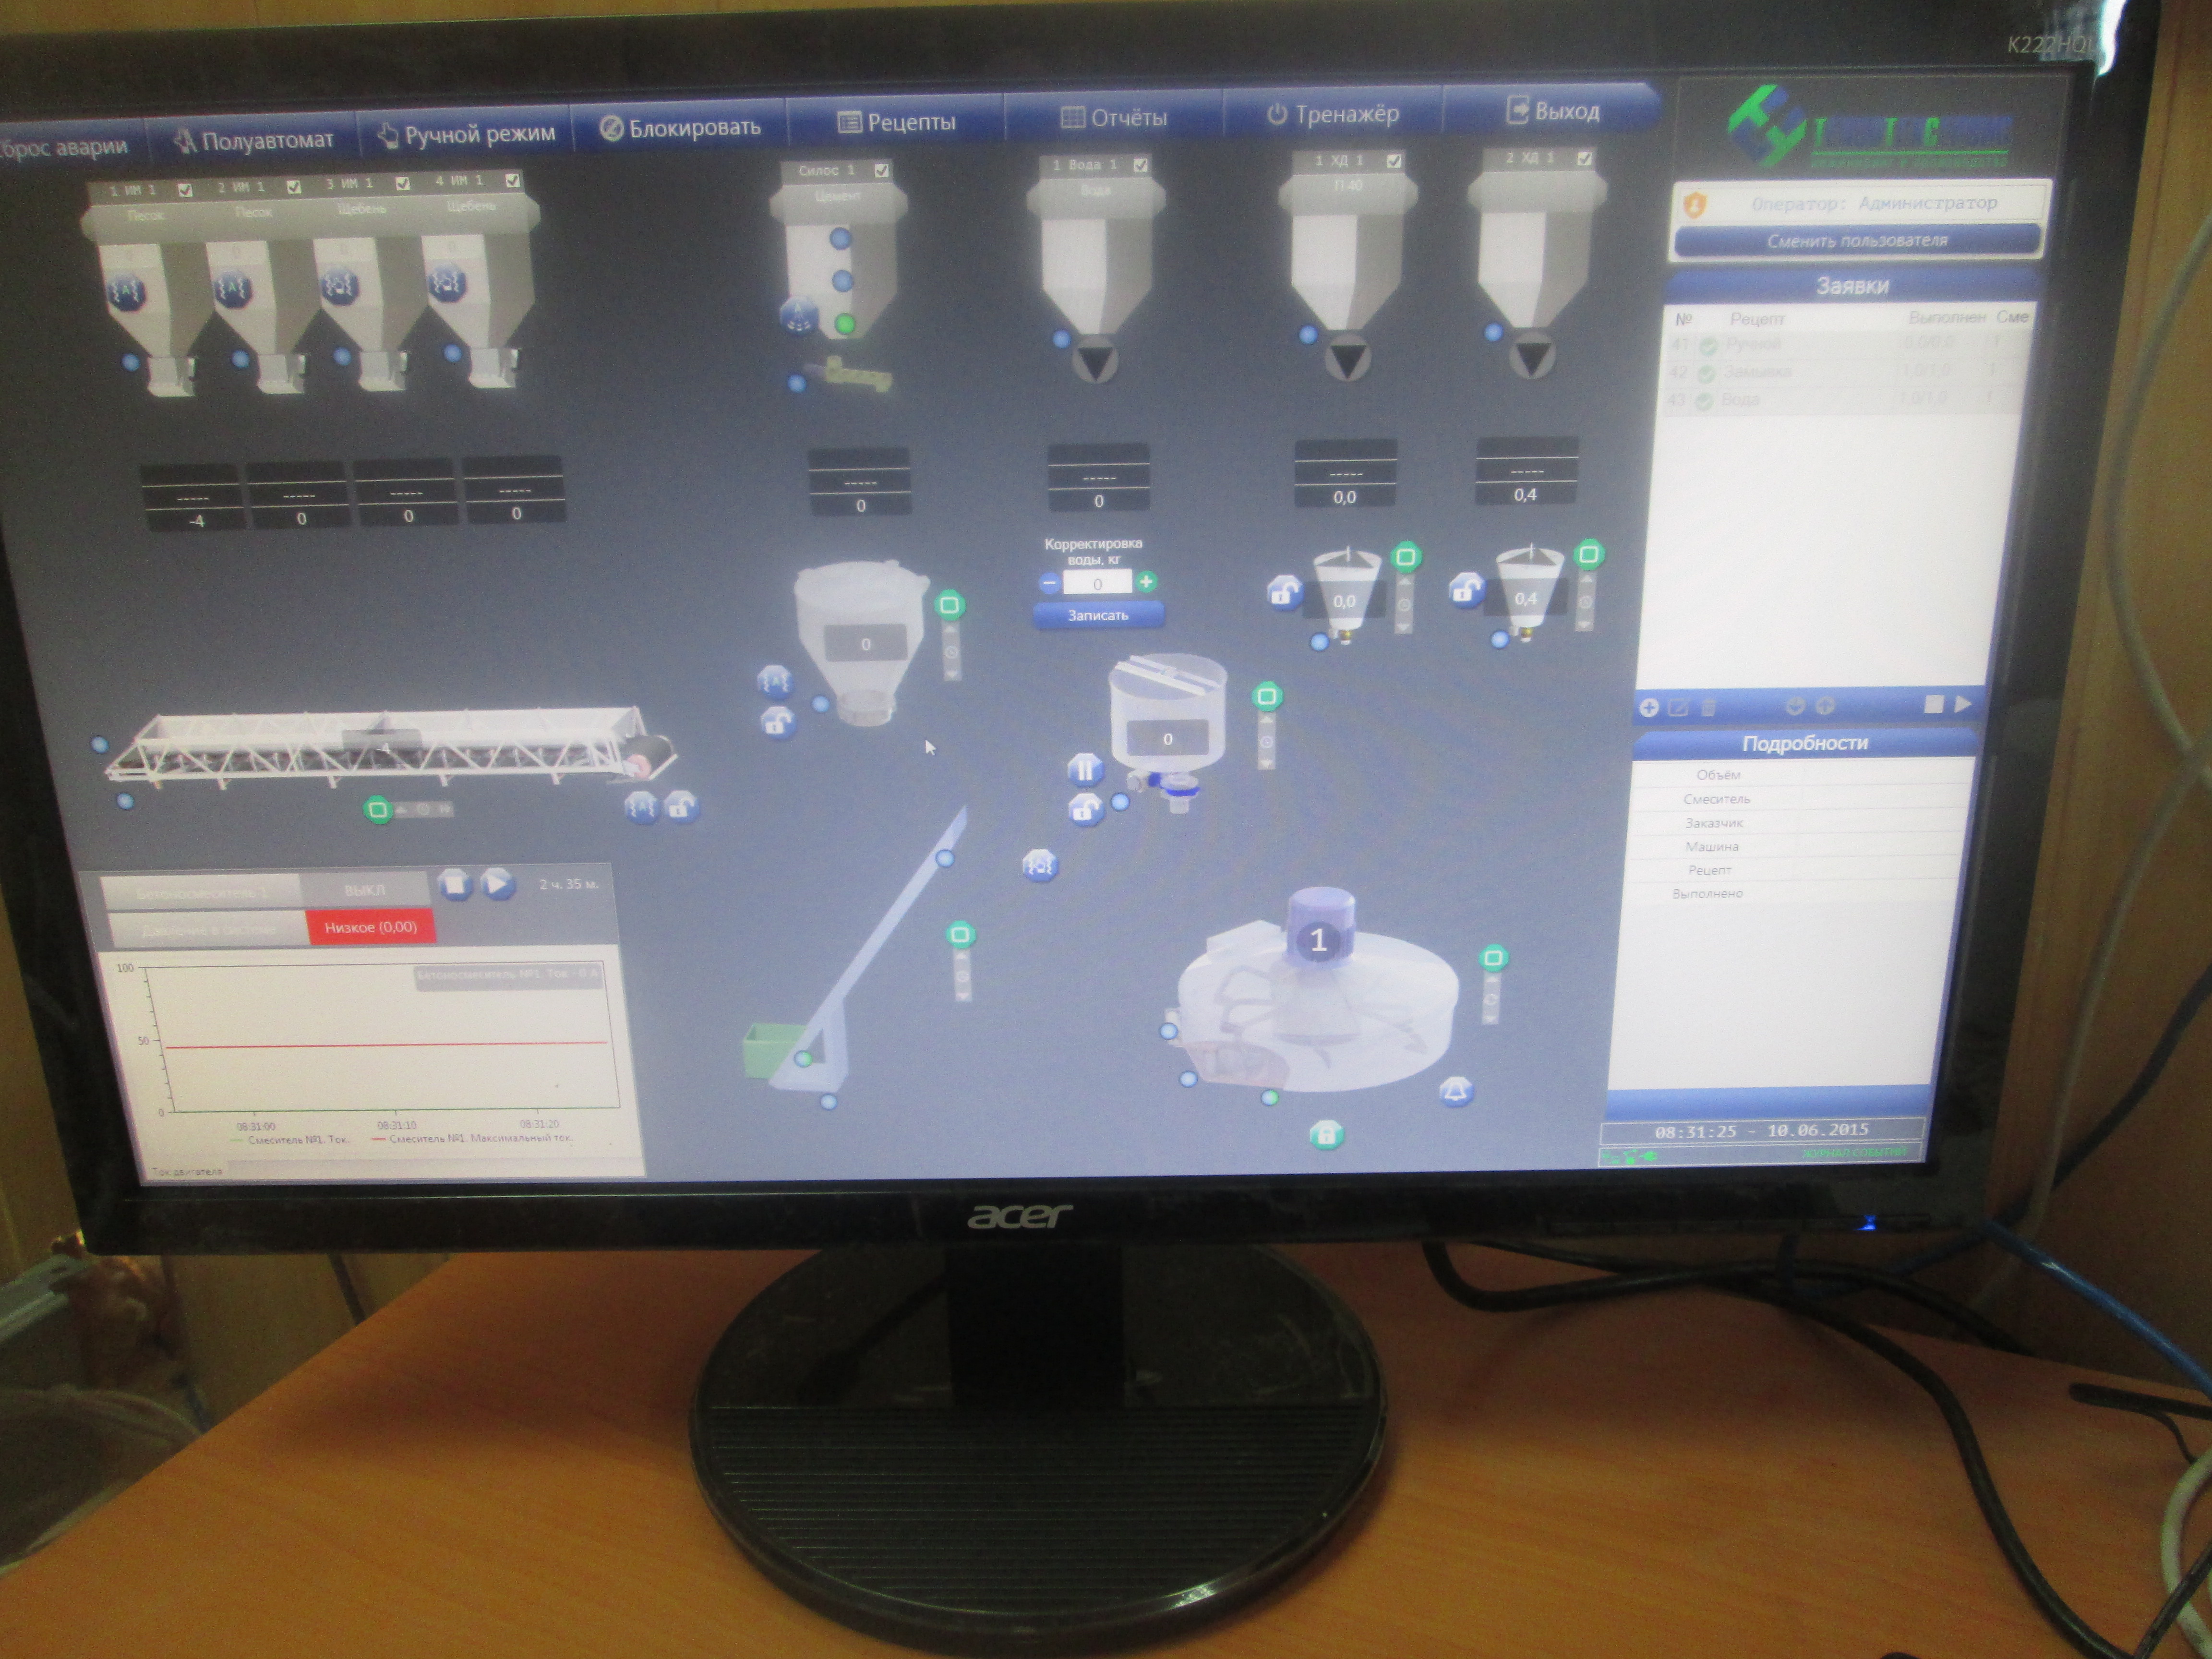The height and width of the screenshot is (1659, 2212).
Task: Decrease water correction with minus button
Action: point(1049,583)
